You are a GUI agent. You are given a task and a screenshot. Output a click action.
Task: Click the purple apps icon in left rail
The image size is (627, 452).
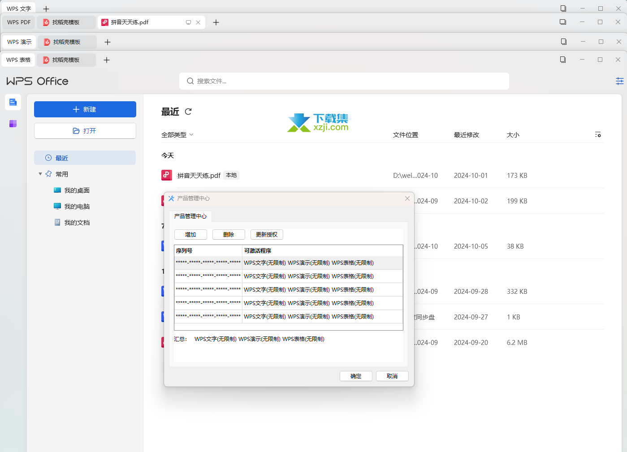(13, 124)
